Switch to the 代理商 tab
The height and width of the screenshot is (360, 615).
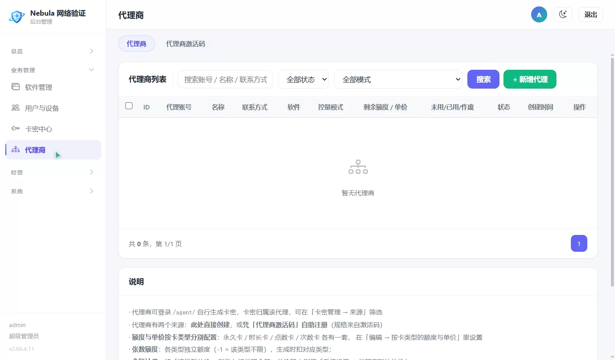point(136,44)
